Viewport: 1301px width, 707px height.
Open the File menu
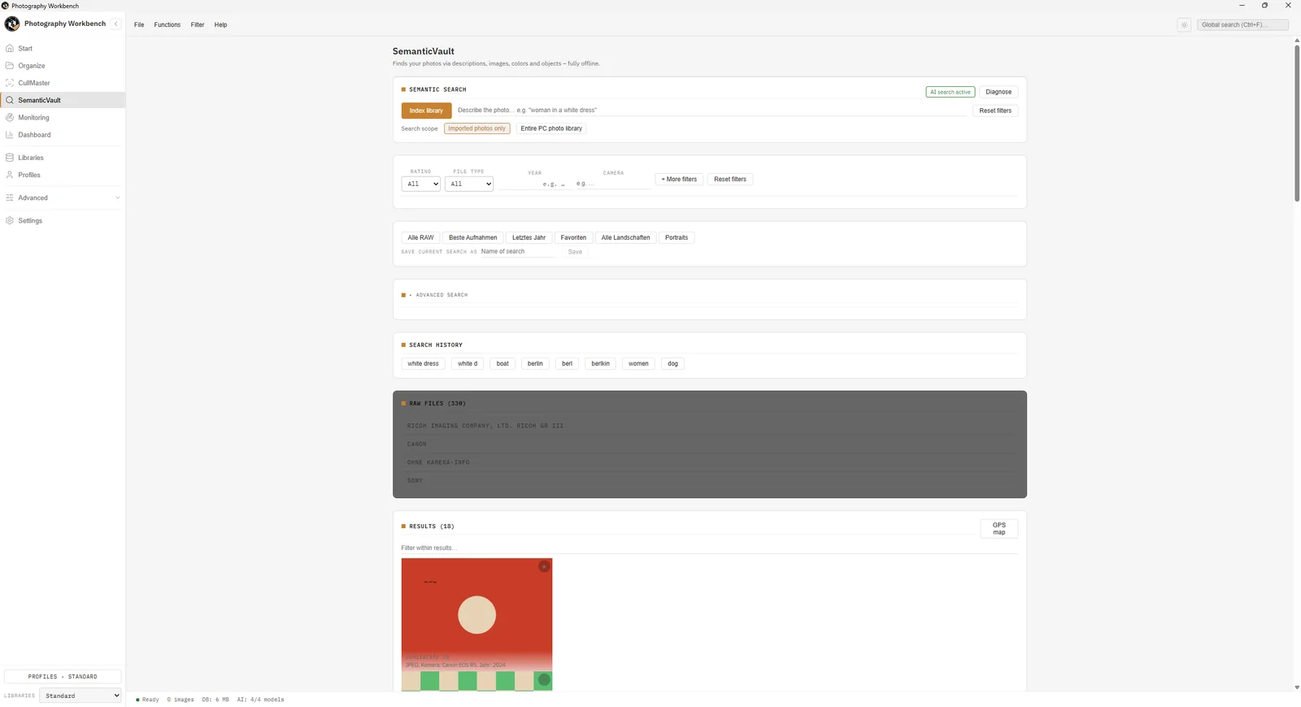tap(139, 25)
